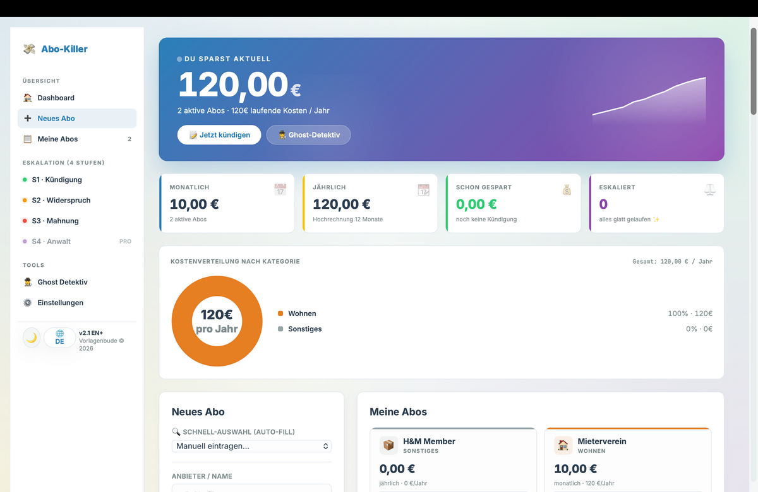758x492 pixels.
Task: Click the Schon gespart 0,00 € card
Action: point(514,203)
